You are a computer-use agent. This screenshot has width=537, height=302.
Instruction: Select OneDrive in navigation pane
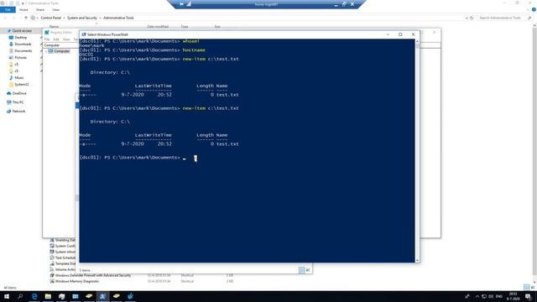[x=19, y=93]
